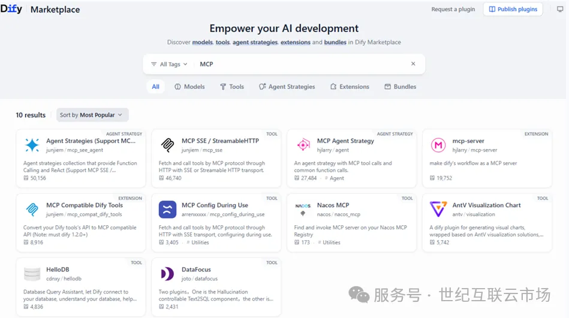This screenshot has width=569, height=318.
Task: Click the MCP SSE / StreamableHTTP plugin icon
Action: click(x=167, y=145)
